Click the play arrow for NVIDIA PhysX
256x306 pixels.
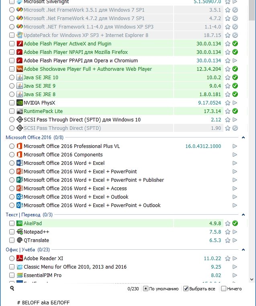point(235,103)
